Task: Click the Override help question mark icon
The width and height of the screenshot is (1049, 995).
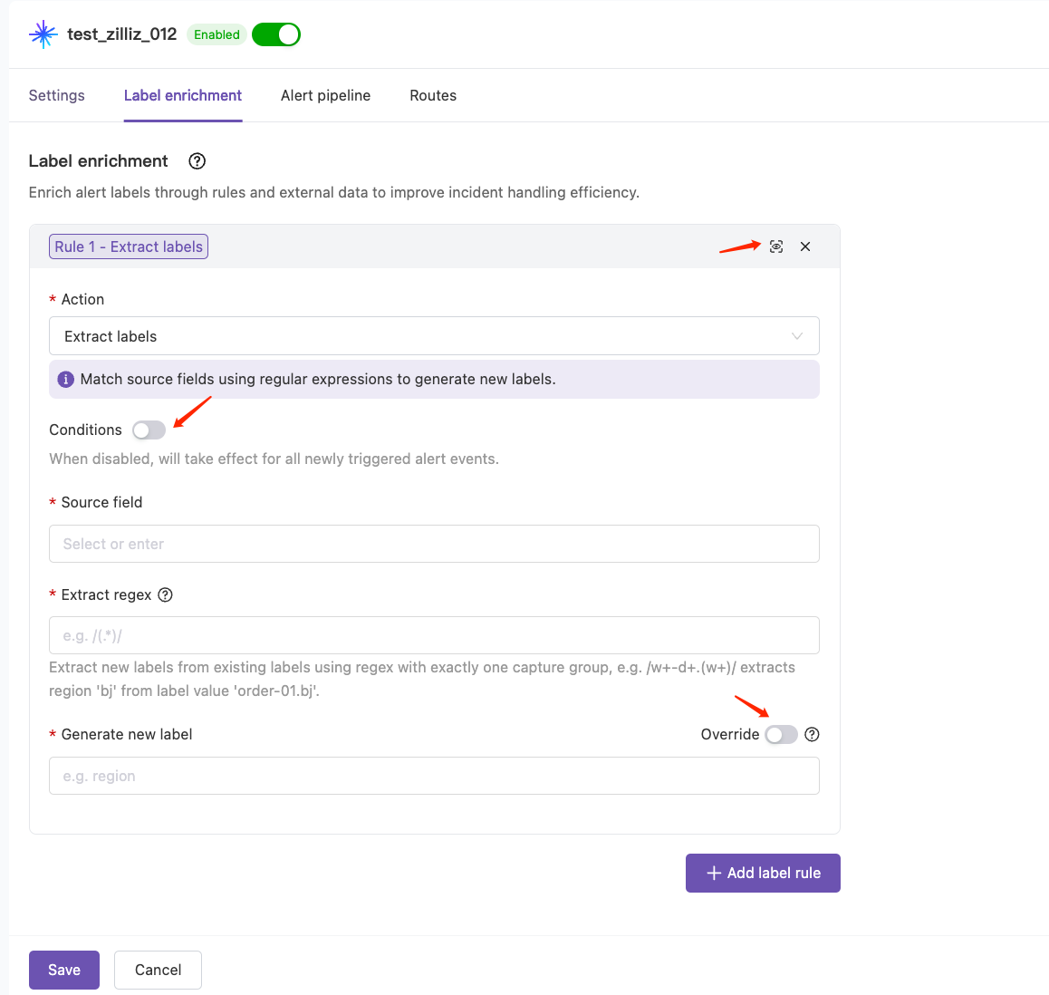Action: point(812,735)
